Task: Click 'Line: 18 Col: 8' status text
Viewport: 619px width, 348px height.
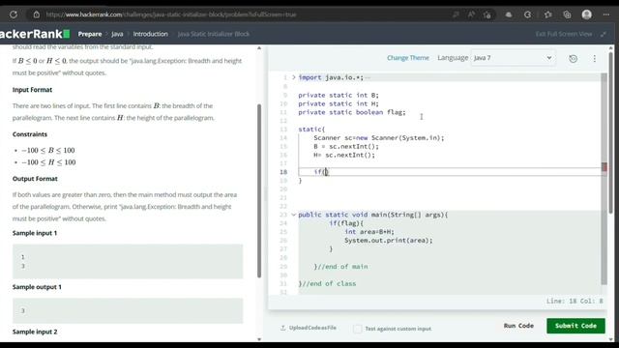Action: (575, 301)
